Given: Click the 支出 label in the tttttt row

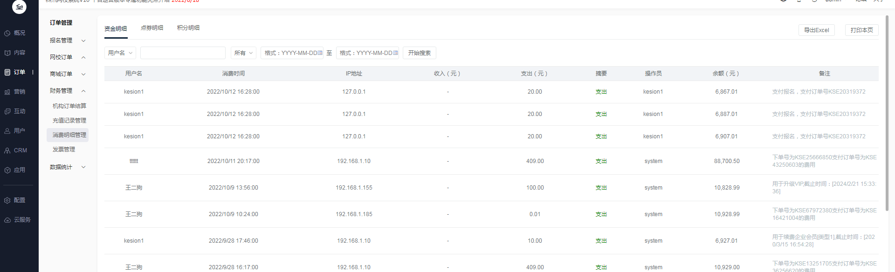Looking at the screenshot, I should [601, 161].
